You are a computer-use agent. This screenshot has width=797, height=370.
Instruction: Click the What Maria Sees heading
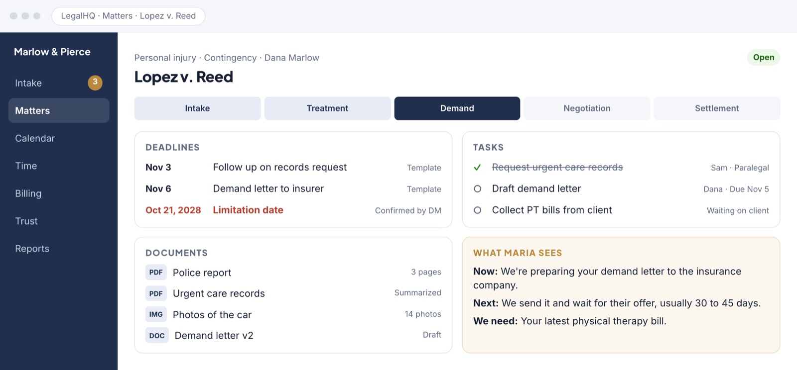[x=518, y=253]
